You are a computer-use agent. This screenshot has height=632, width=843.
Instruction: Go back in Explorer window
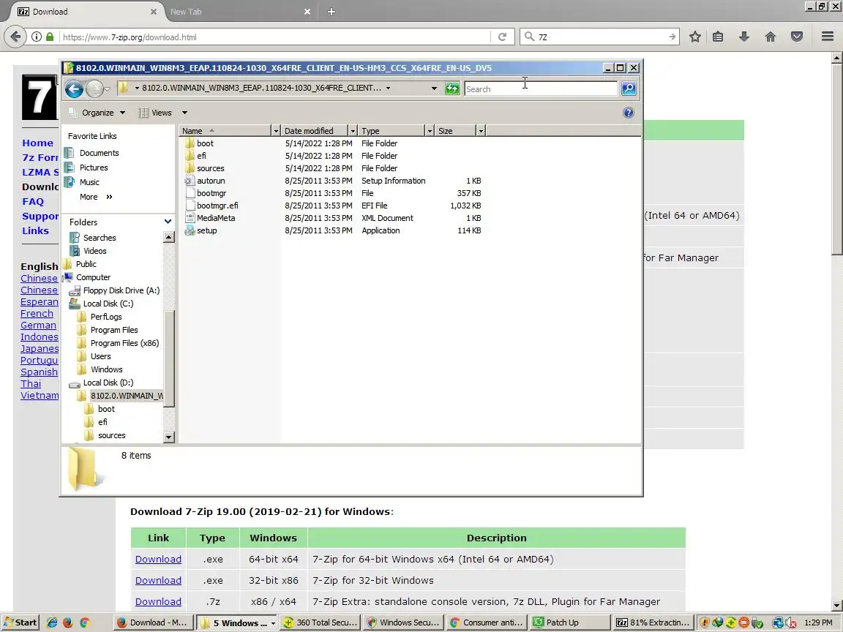(x=74, y=89)
